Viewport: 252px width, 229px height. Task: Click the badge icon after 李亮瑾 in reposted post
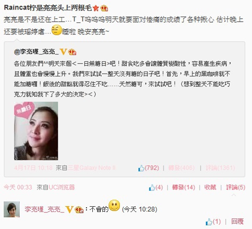72,52
